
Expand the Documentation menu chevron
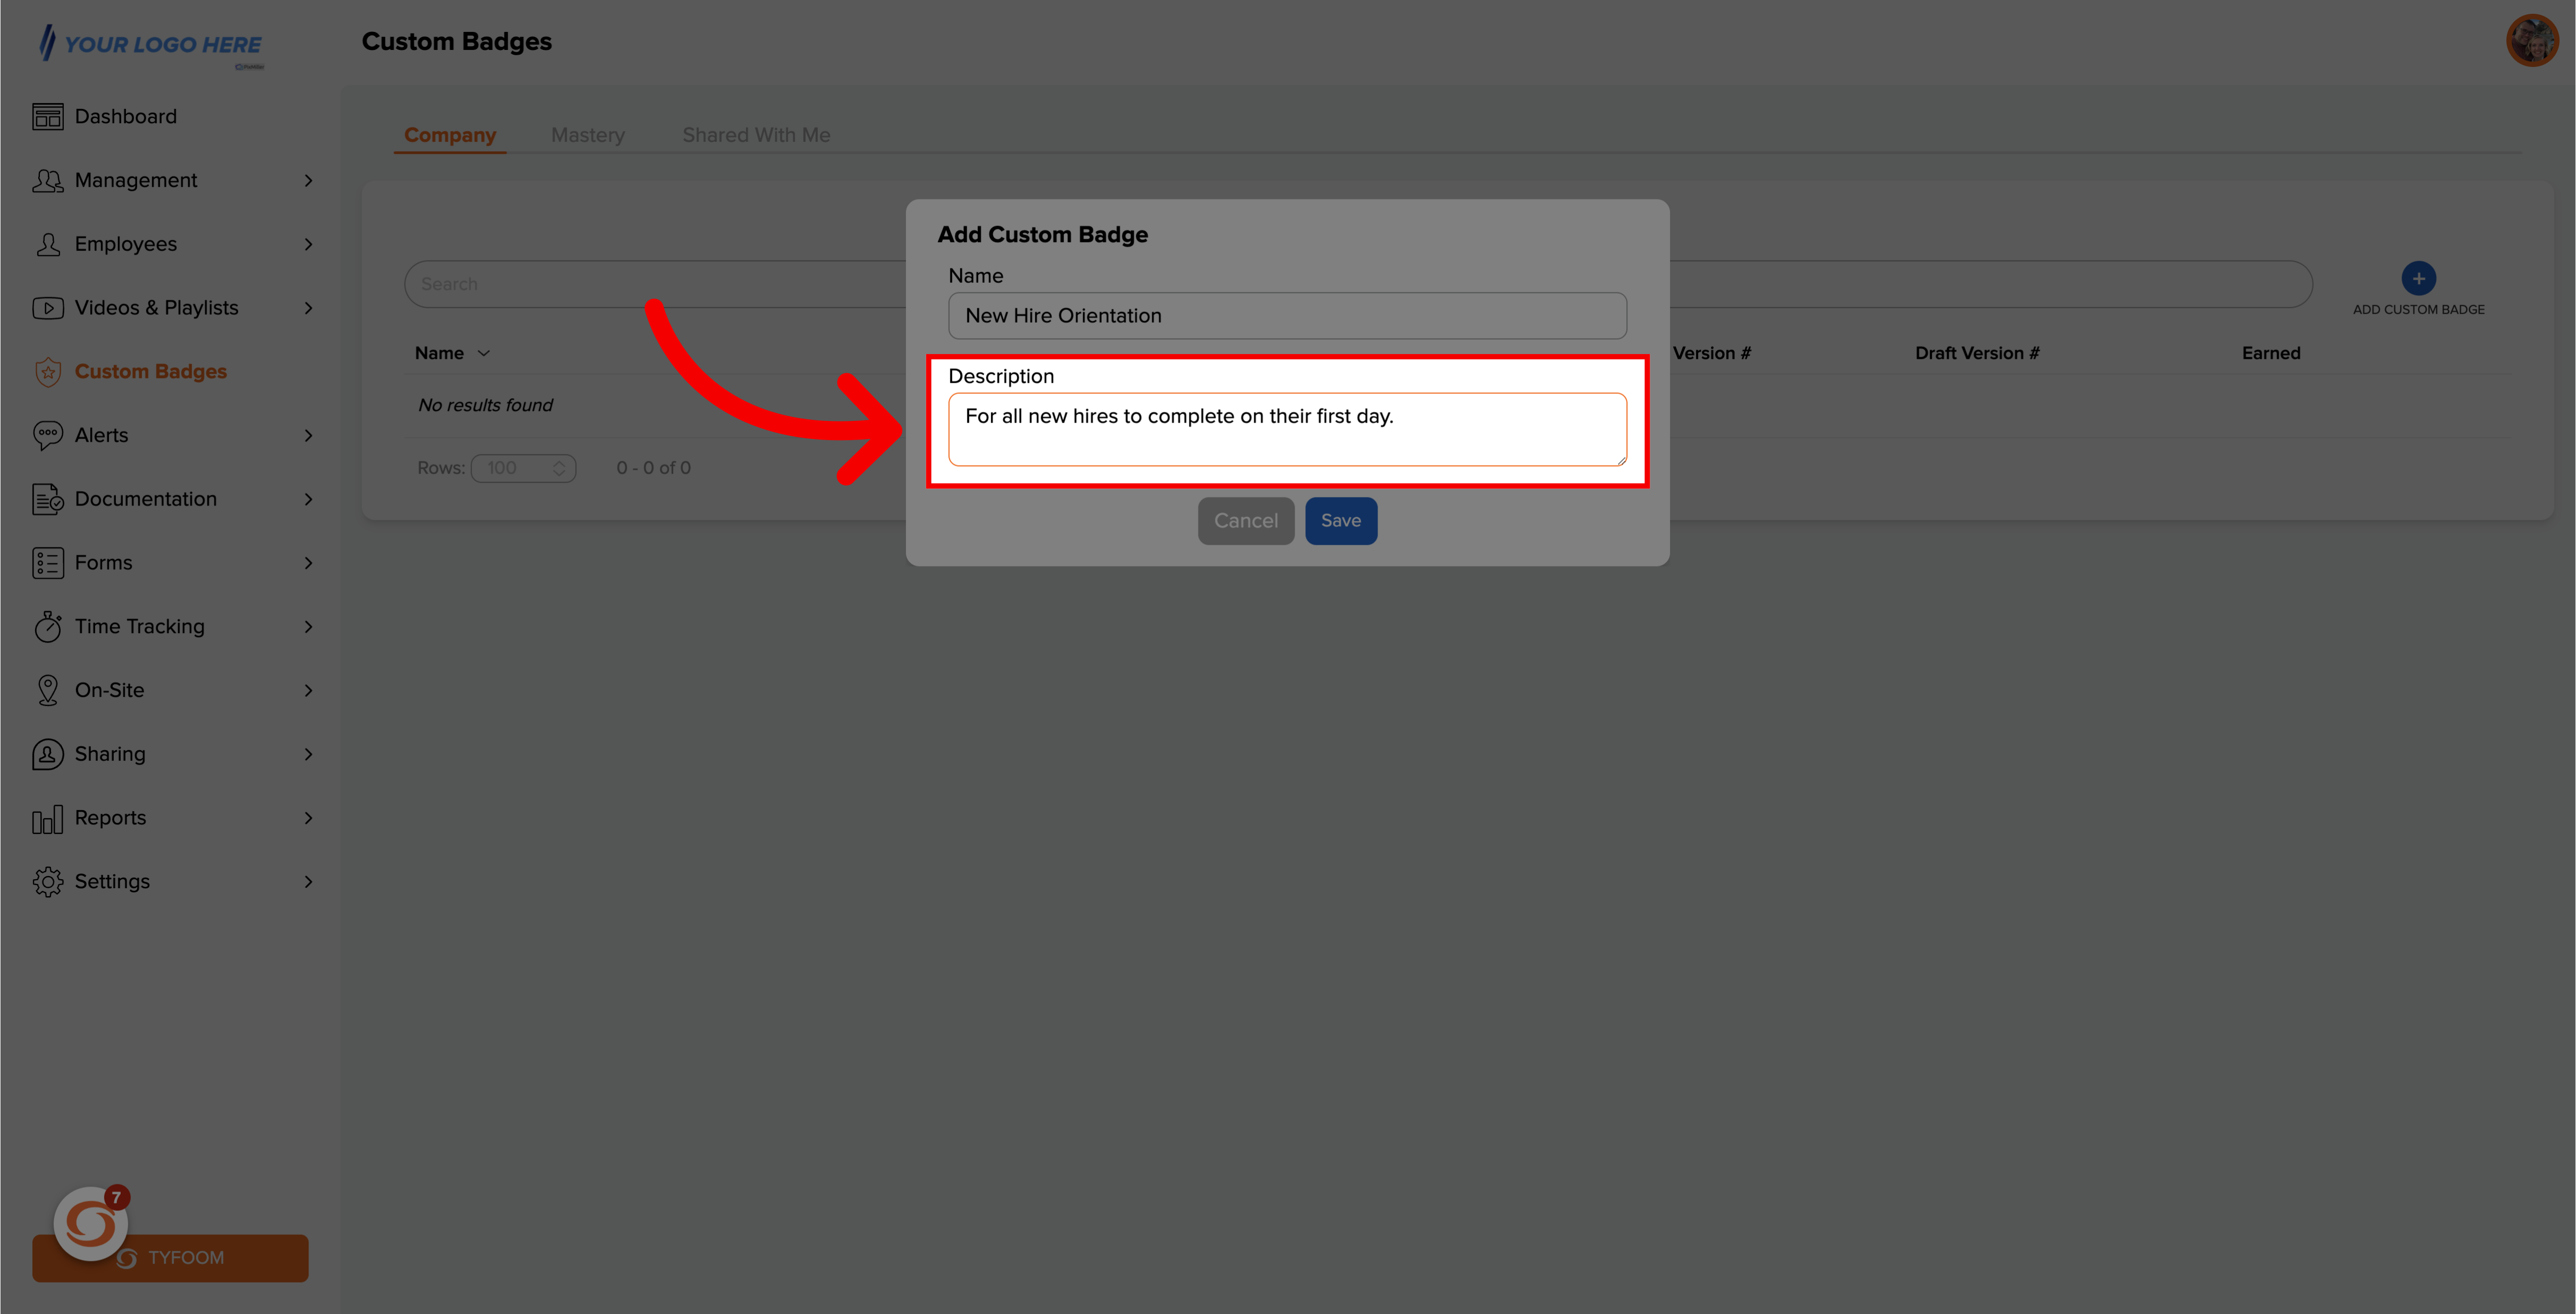point(308,499)
